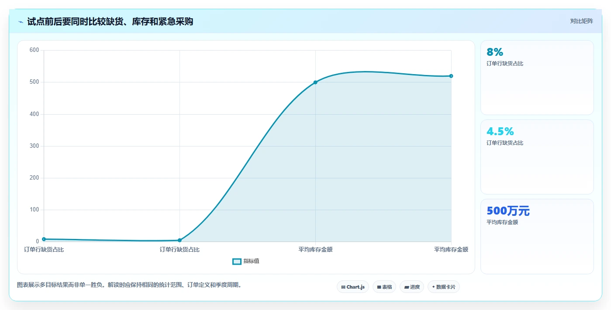Image resolution: width=611 pixels, height=310 pixels.
Task: Click 订单行缺货占比 label under the 4.5% value
Action: tap(505, 143)
